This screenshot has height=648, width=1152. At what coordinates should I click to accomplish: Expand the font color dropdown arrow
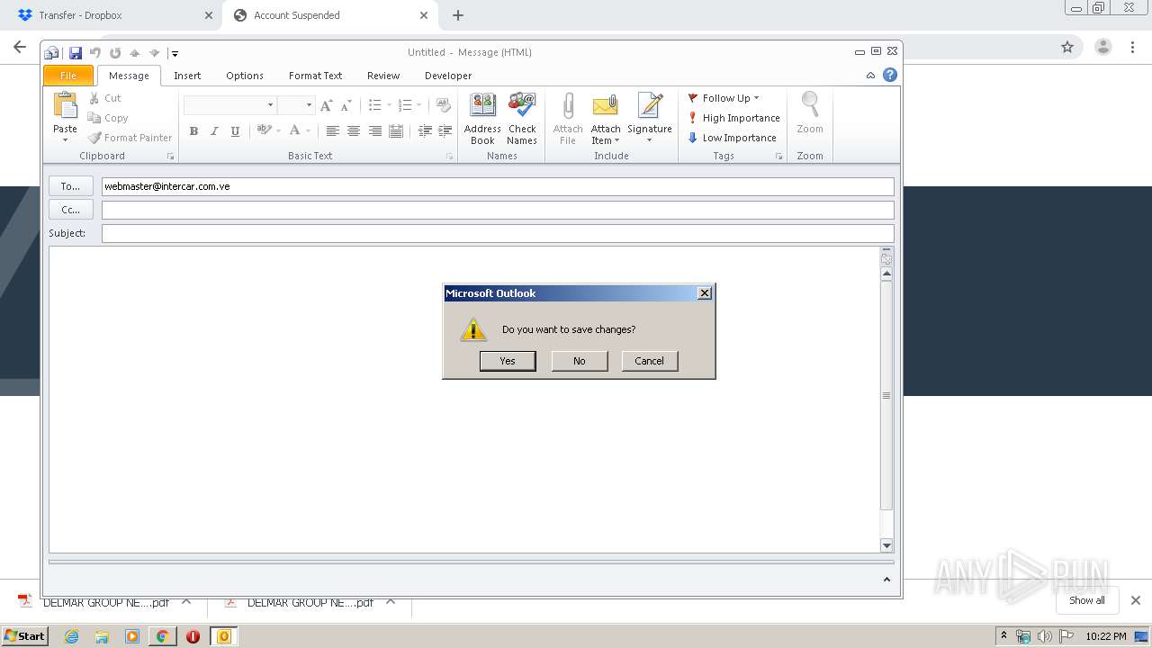(x=307, y=131)
